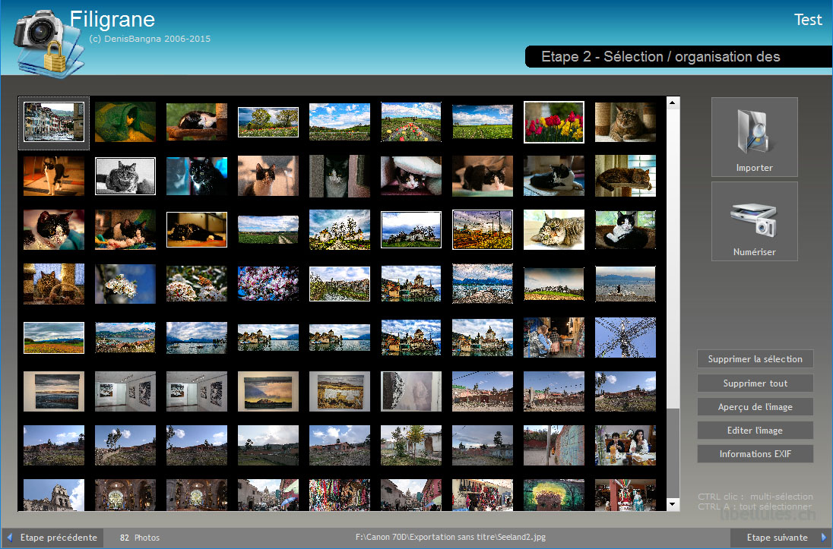Open Aperçu de l'image
833x549 pixels.
pyautogui.click(x=755, y=407)
